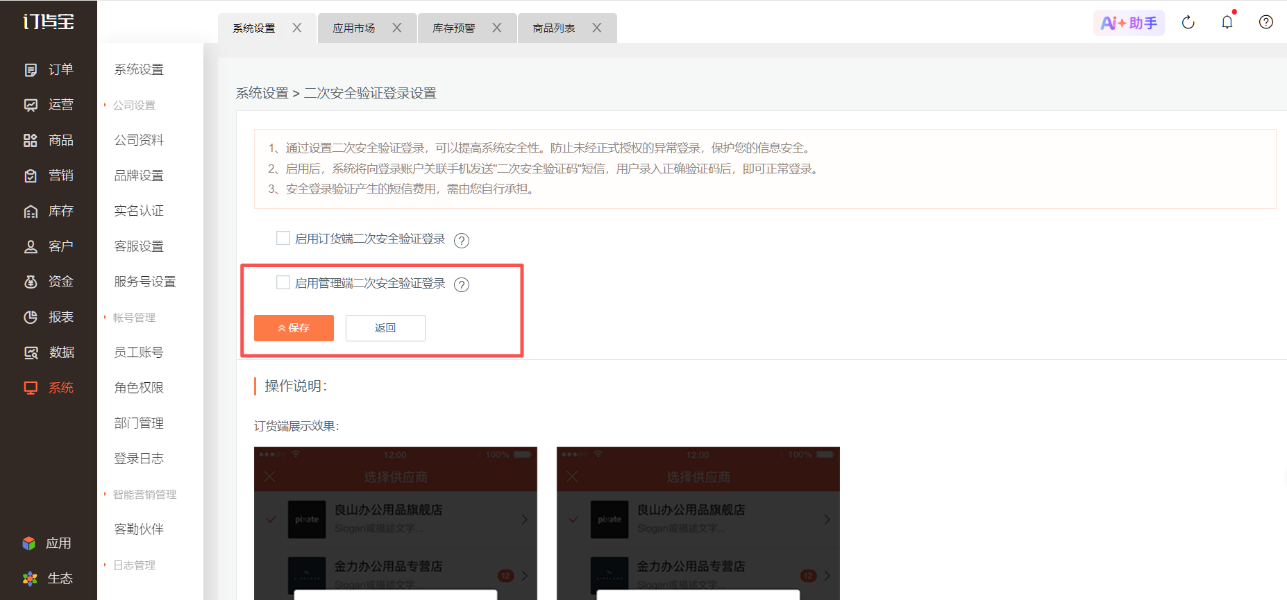This screenshot has width=1287, height=600.
Task: Show help tooltip for 启用订货端二次安全验证登录
Action: click(462, 240)
